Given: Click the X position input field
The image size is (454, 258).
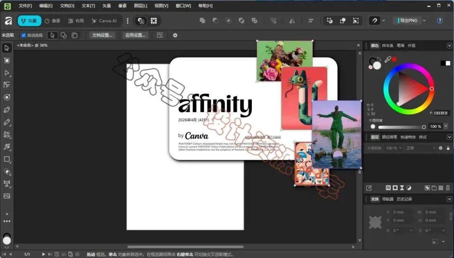Looking at the screenshot, I should 403,212.
